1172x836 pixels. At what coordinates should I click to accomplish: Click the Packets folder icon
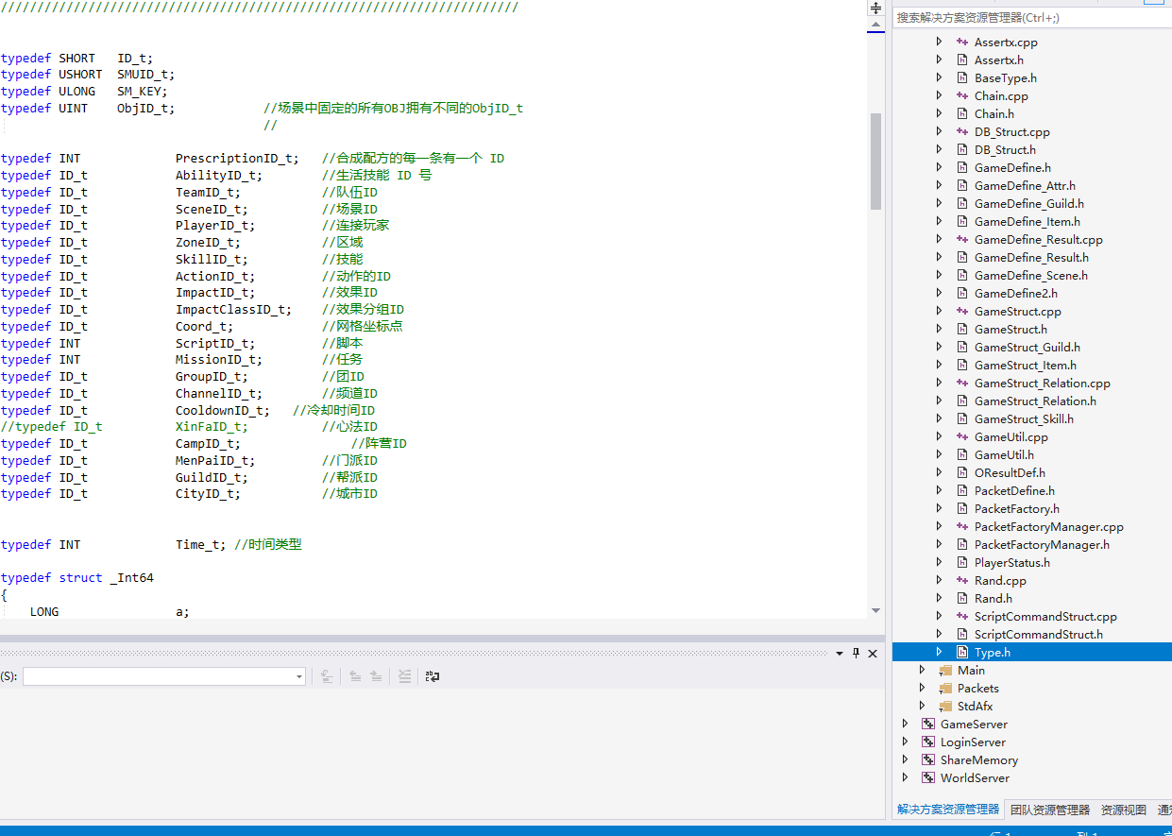coord(945,689)
